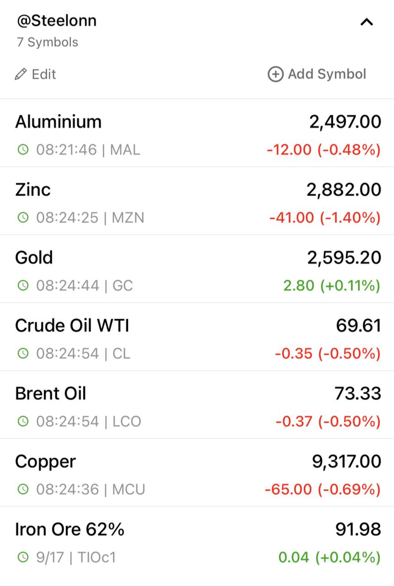Click the clock icon under Brent Oil
This screenshot has height=586, width=394.
point(22,421)
